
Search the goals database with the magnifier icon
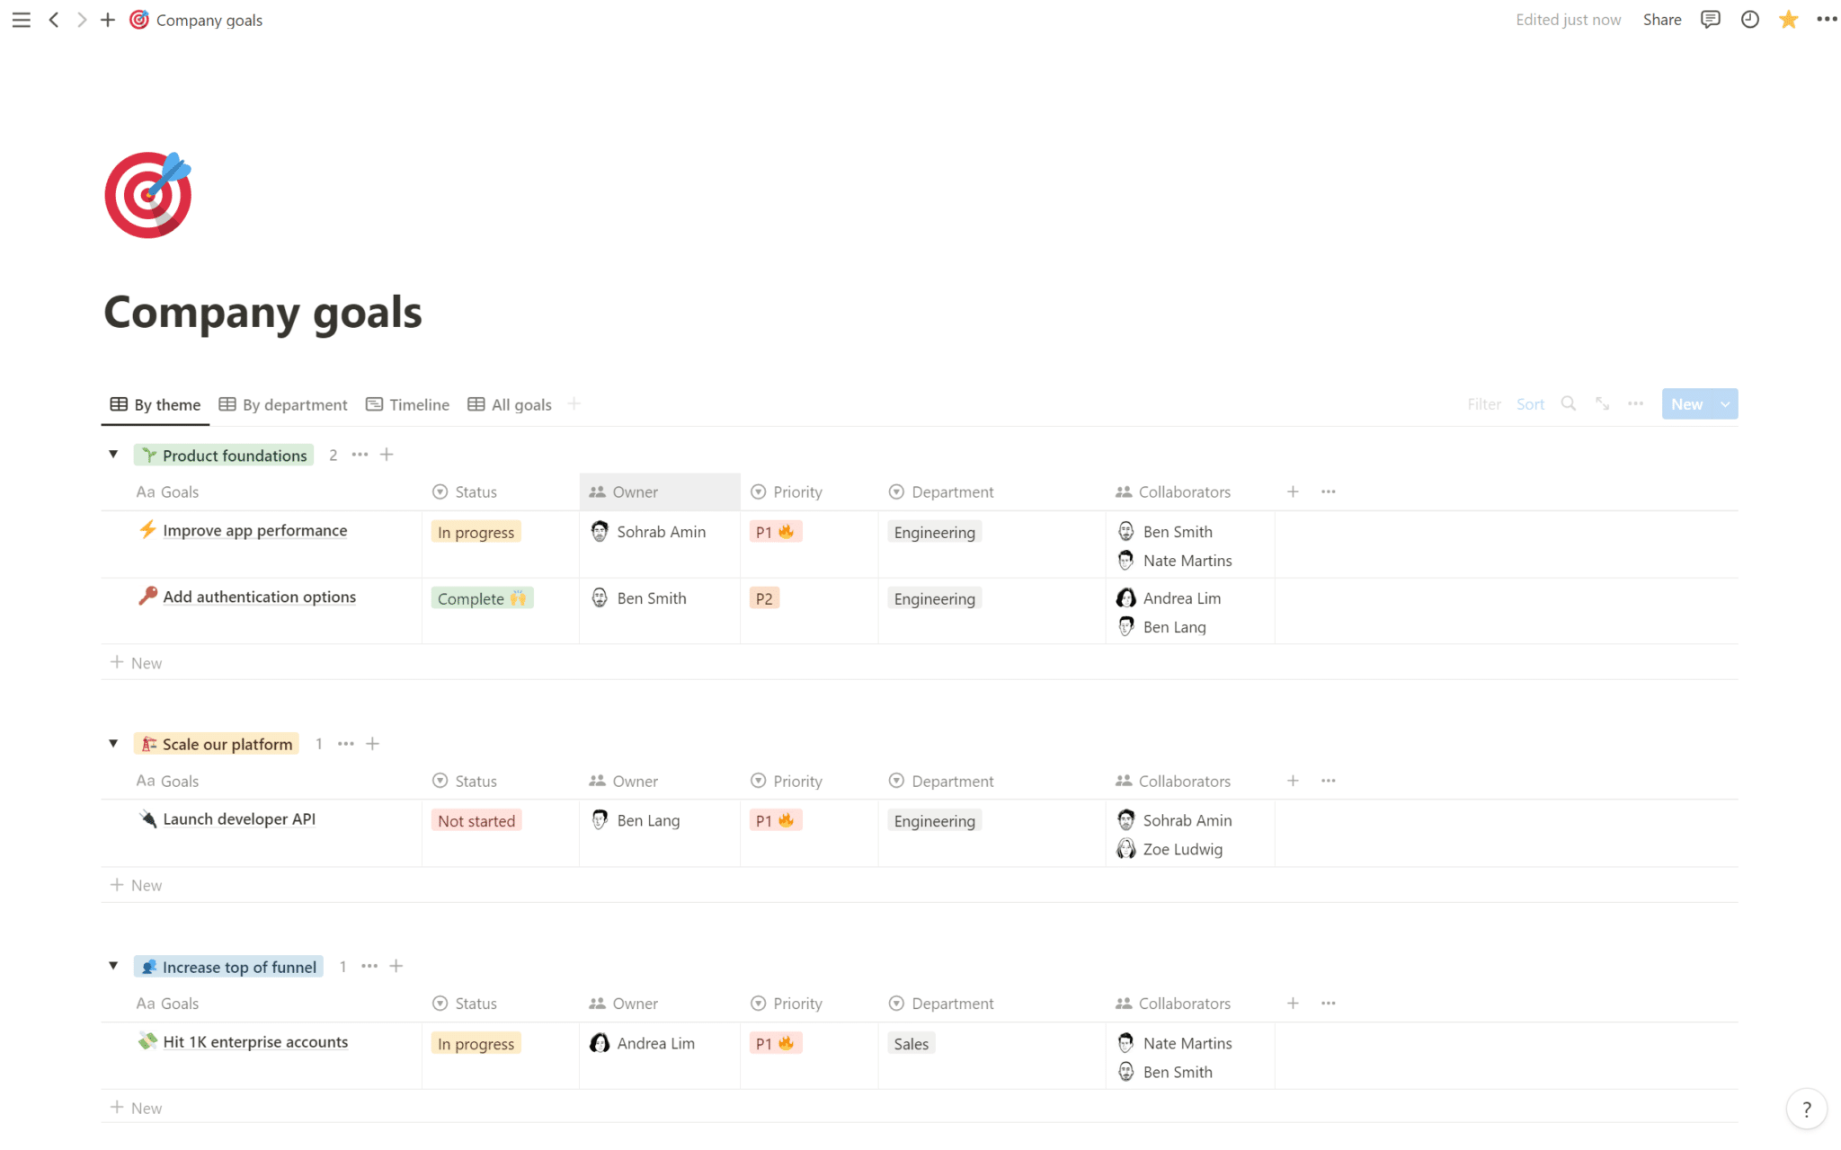click(1568, 403)
